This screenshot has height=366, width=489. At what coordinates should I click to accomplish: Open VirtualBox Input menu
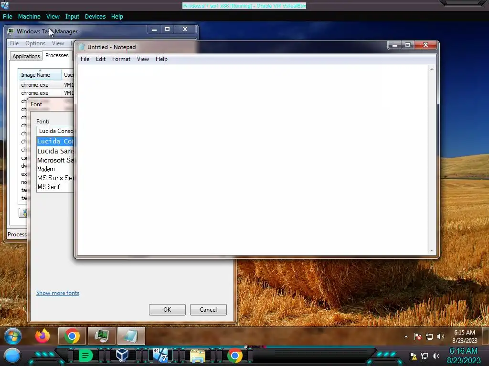click(72, 17)
